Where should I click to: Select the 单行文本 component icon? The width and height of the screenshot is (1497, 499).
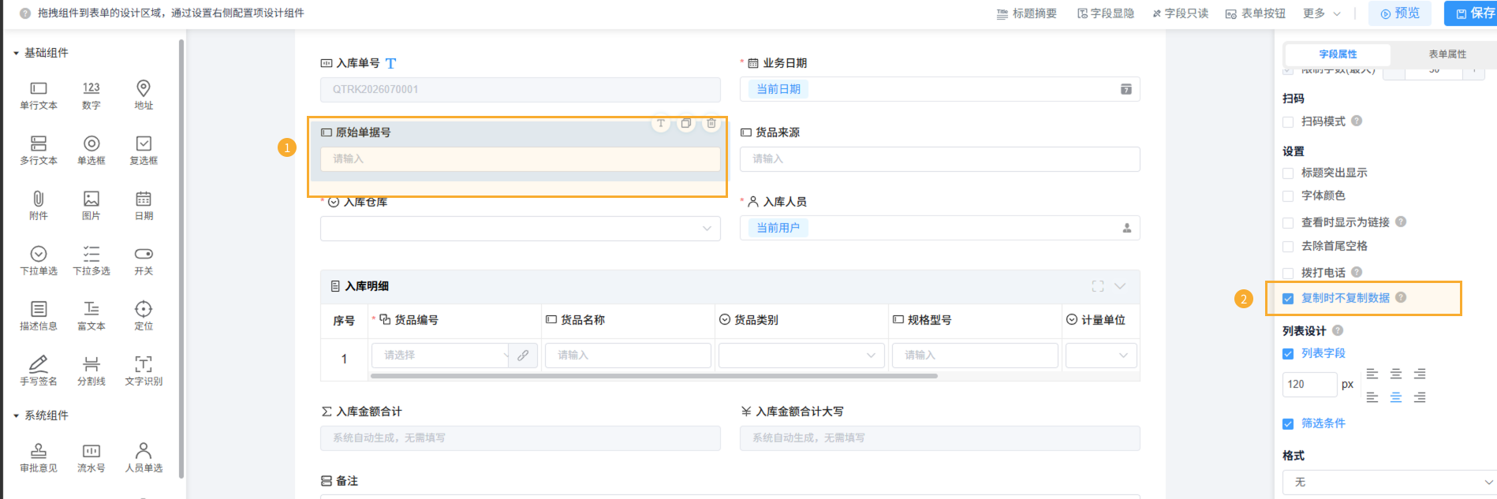(x=39, y=88)
